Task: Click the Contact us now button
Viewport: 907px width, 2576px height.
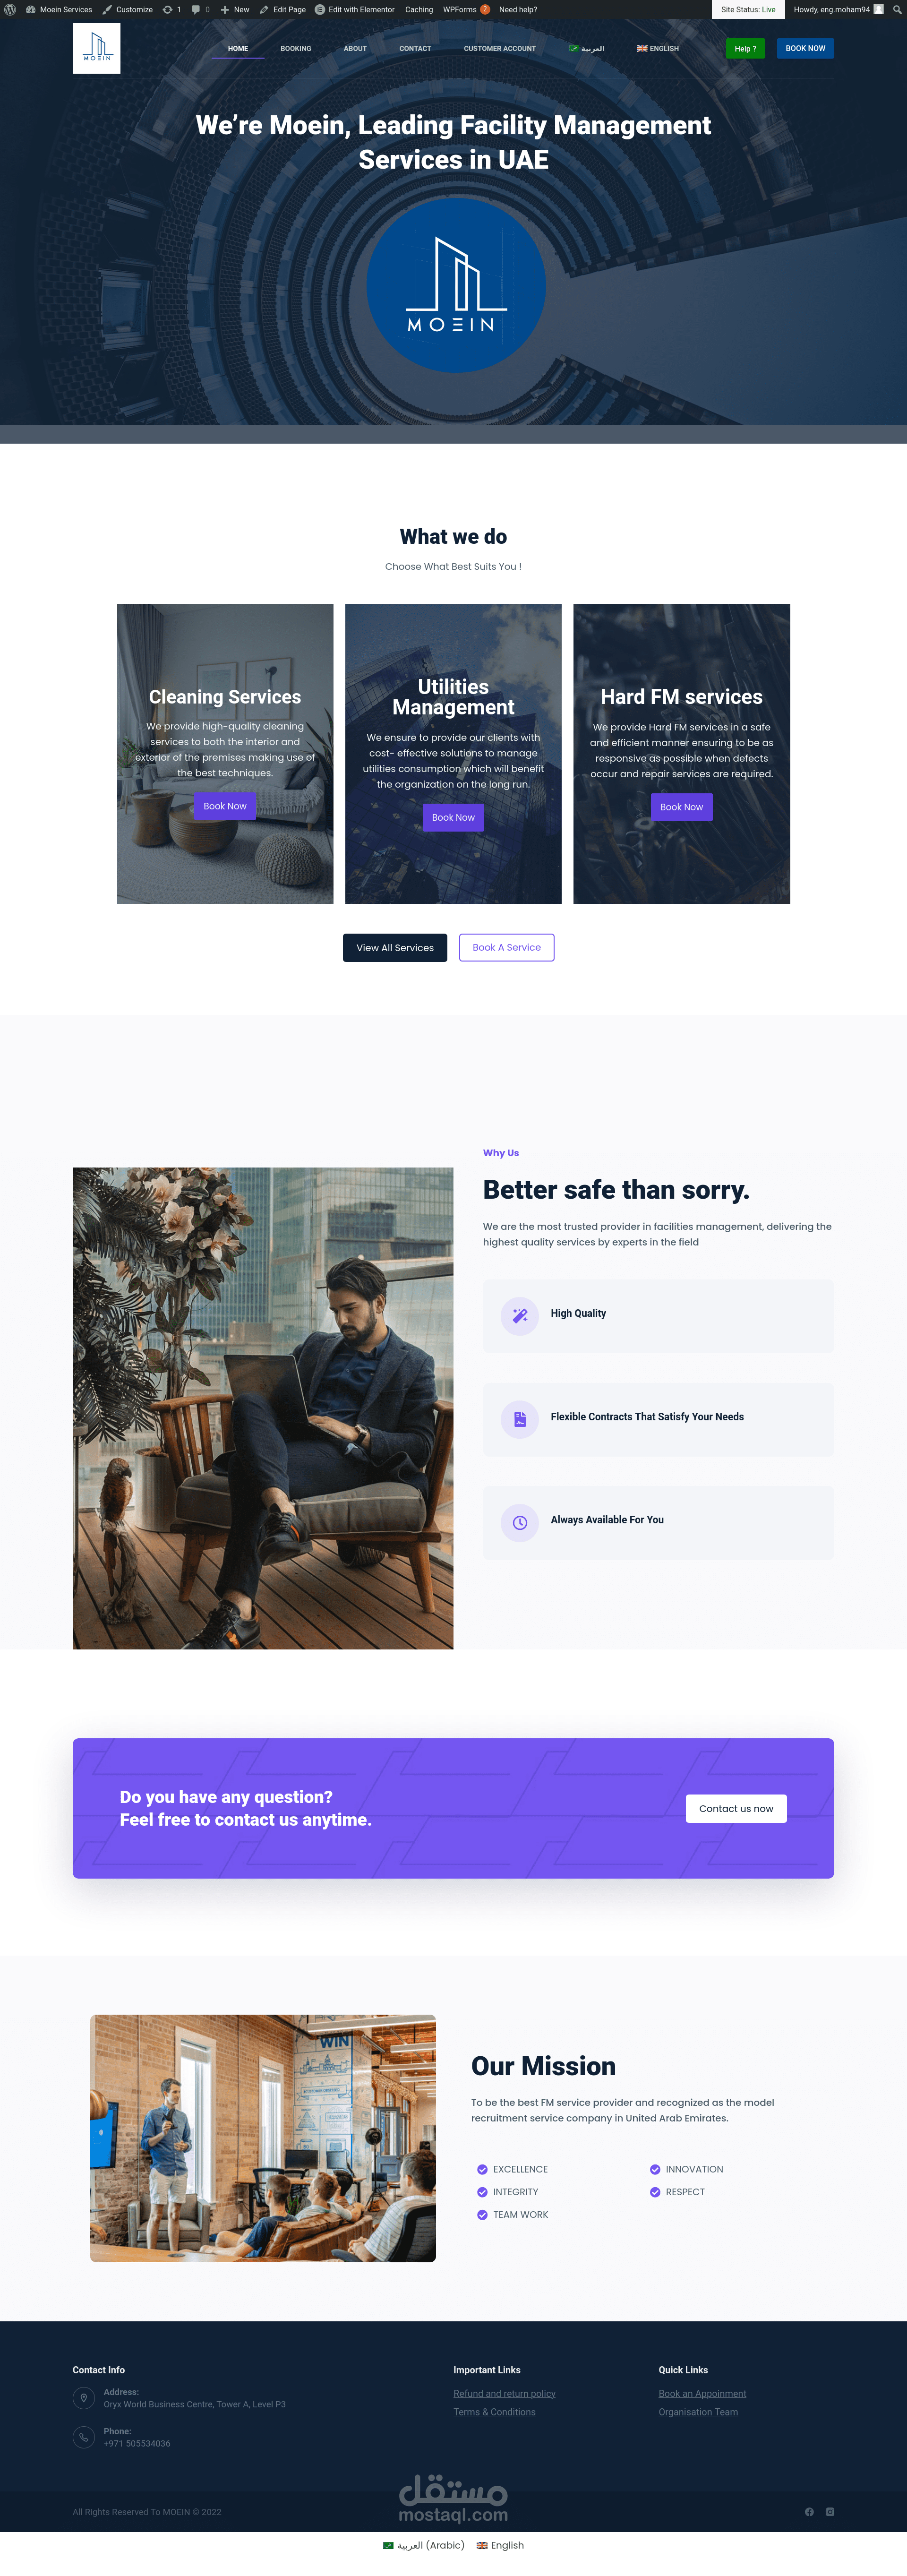Action: coord(736,1808)
